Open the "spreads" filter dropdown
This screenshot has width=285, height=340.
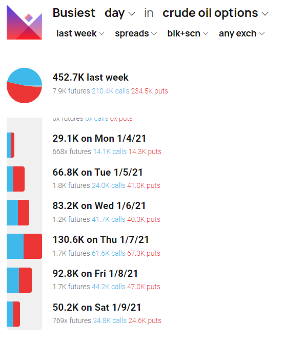(x=136, y=33)
